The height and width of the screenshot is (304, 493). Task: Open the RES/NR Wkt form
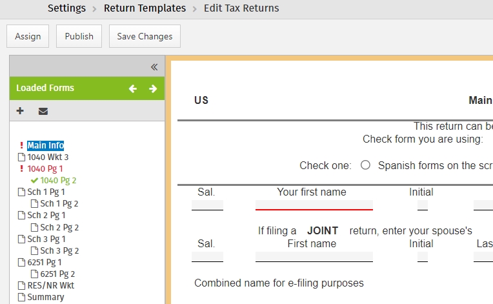click(50, 285)
